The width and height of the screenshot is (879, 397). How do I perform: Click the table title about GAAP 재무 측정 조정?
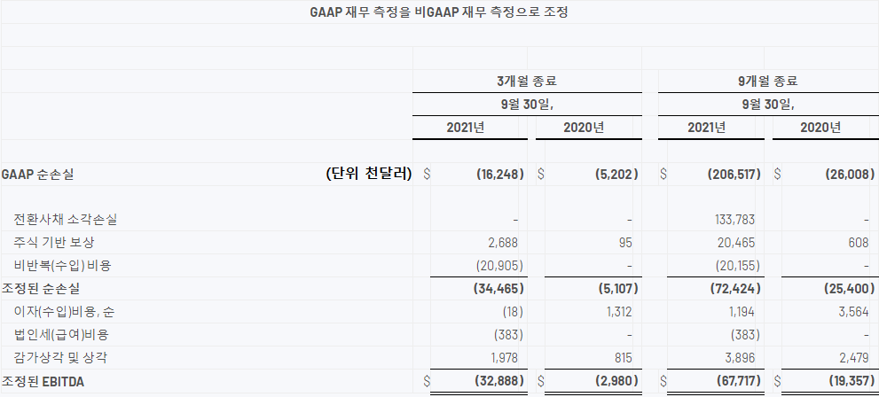click(x=439, y=12)
